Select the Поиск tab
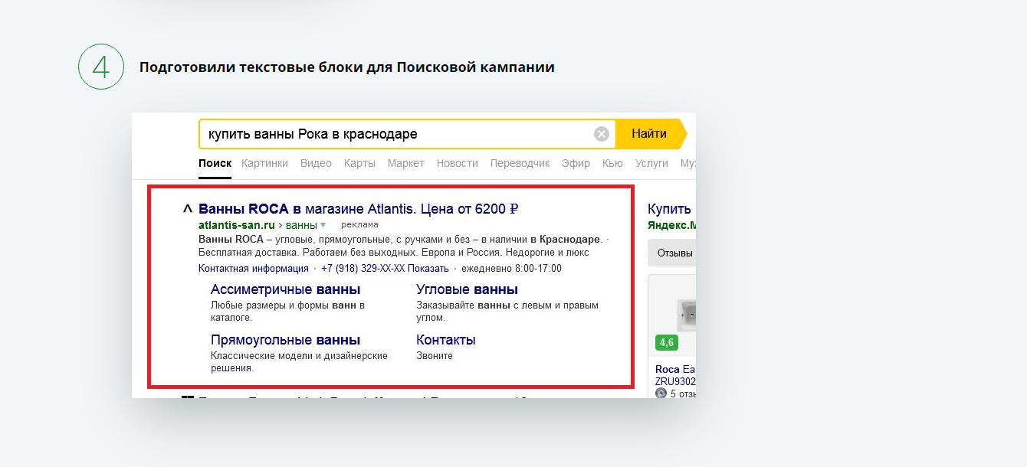 coord(215,163)
